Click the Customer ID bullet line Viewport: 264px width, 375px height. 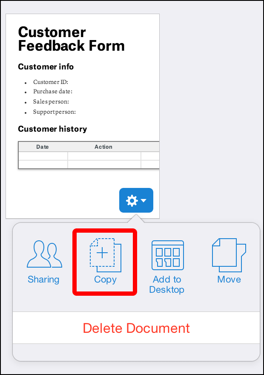(x=51, y=82)
